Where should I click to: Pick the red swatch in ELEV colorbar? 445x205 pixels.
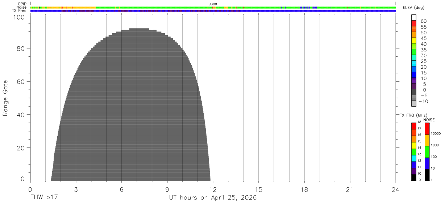click(x=414, y=23)
